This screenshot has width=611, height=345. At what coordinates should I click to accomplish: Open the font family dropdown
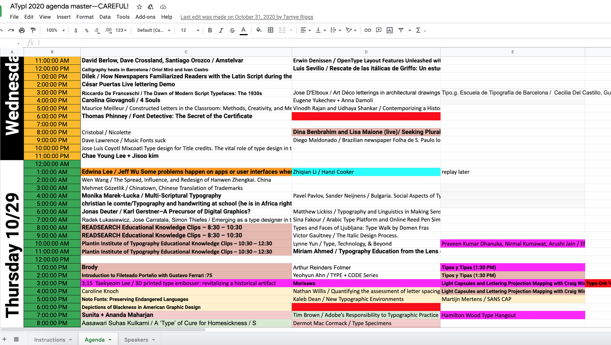(154, 30)
